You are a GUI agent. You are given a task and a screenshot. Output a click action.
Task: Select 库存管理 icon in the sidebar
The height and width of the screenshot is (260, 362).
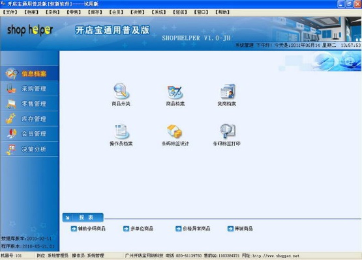tap(11, 119)
